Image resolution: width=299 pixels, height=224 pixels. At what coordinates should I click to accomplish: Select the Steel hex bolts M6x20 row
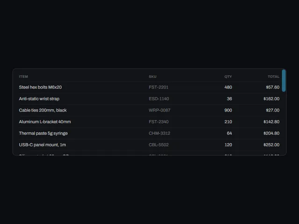(149, 87)
